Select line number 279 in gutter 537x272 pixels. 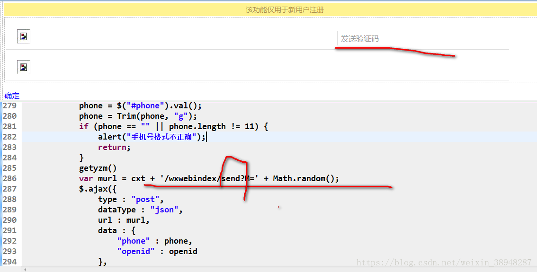9,105
